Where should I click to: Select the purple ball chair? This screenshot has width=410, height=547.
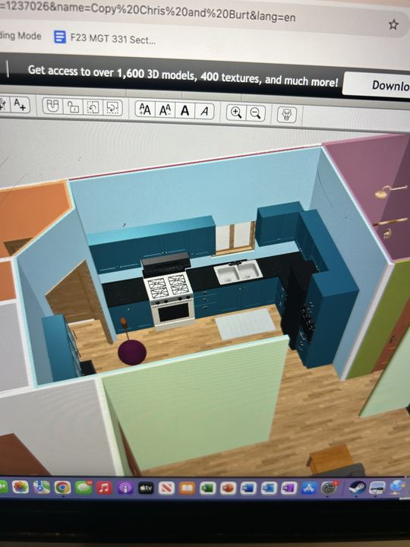pyautogui.click(x=132, y=352)
